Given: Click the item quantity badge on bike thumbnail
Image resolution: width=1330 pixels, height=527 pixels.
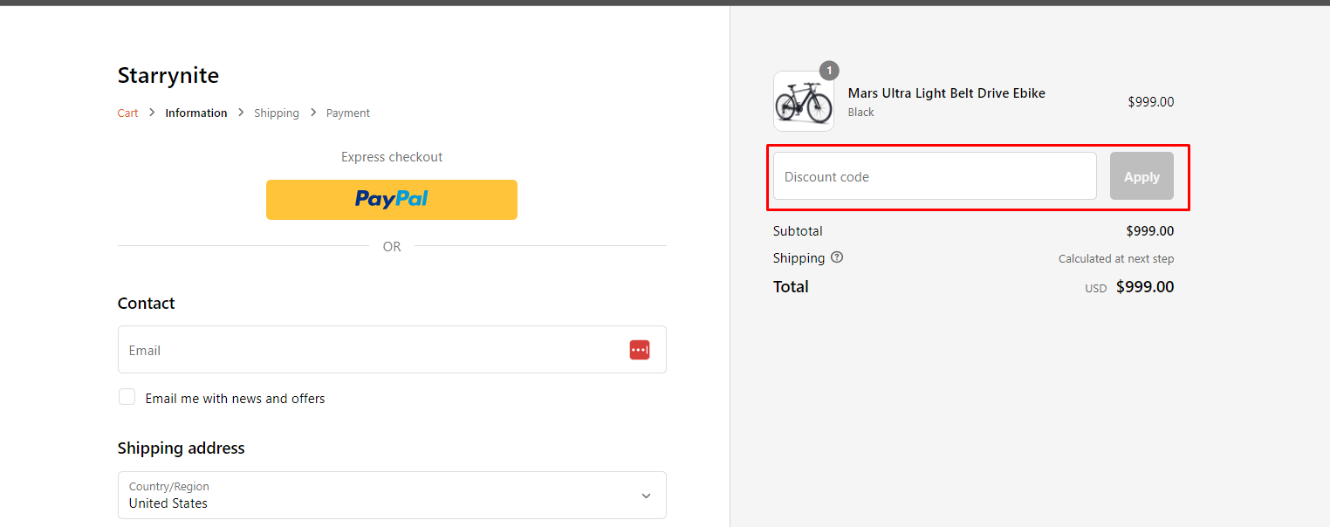Looking at the screenshot, I should pyautogui.click(x=829, y=71).
